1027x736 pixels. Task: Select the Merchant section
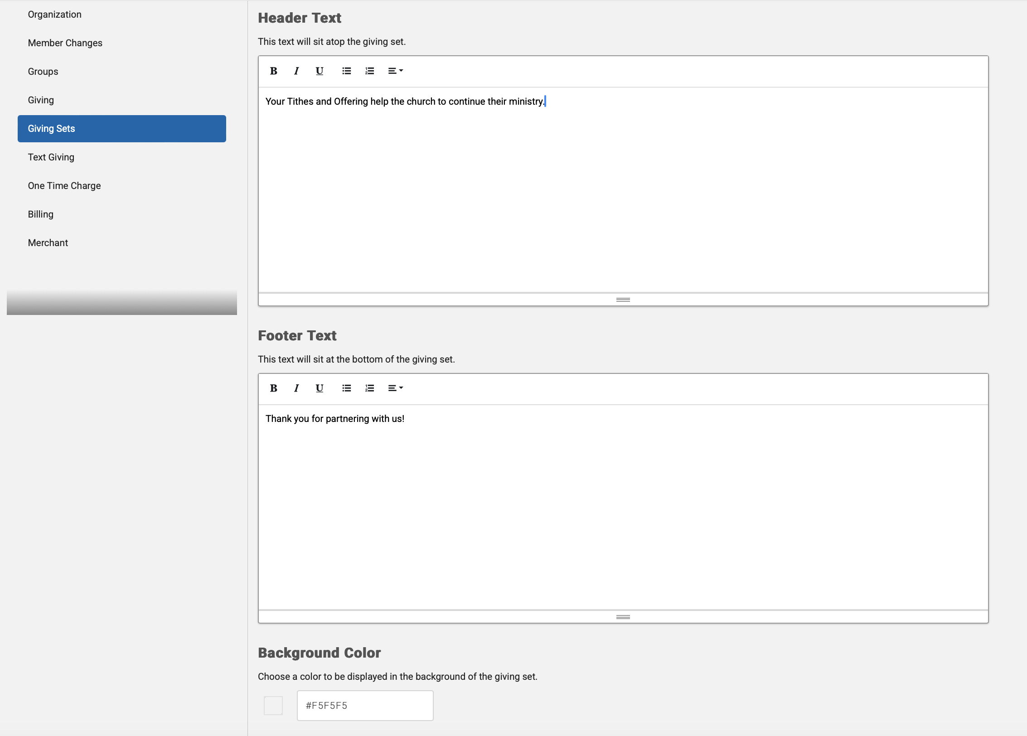click(48, 242)
